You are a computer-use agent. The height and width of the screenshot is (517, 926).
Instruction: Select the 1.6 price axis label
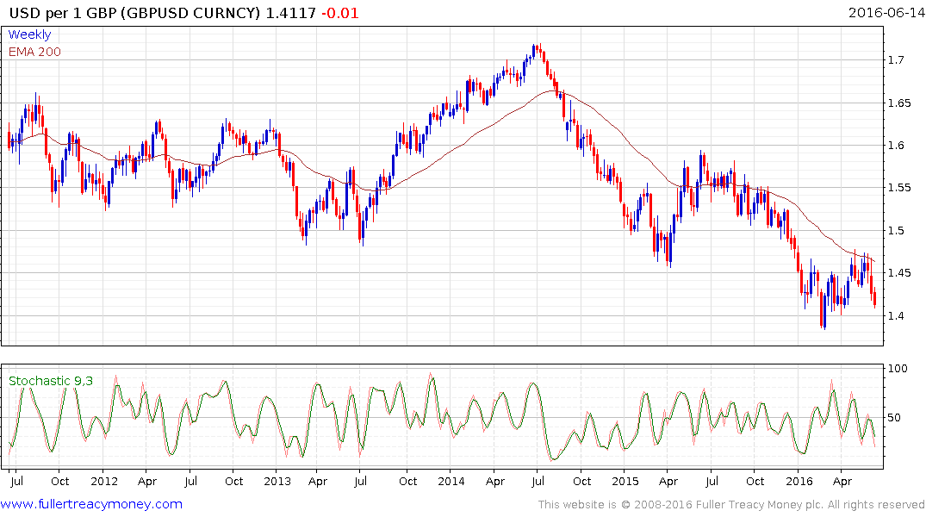click(x=896, y=146)
